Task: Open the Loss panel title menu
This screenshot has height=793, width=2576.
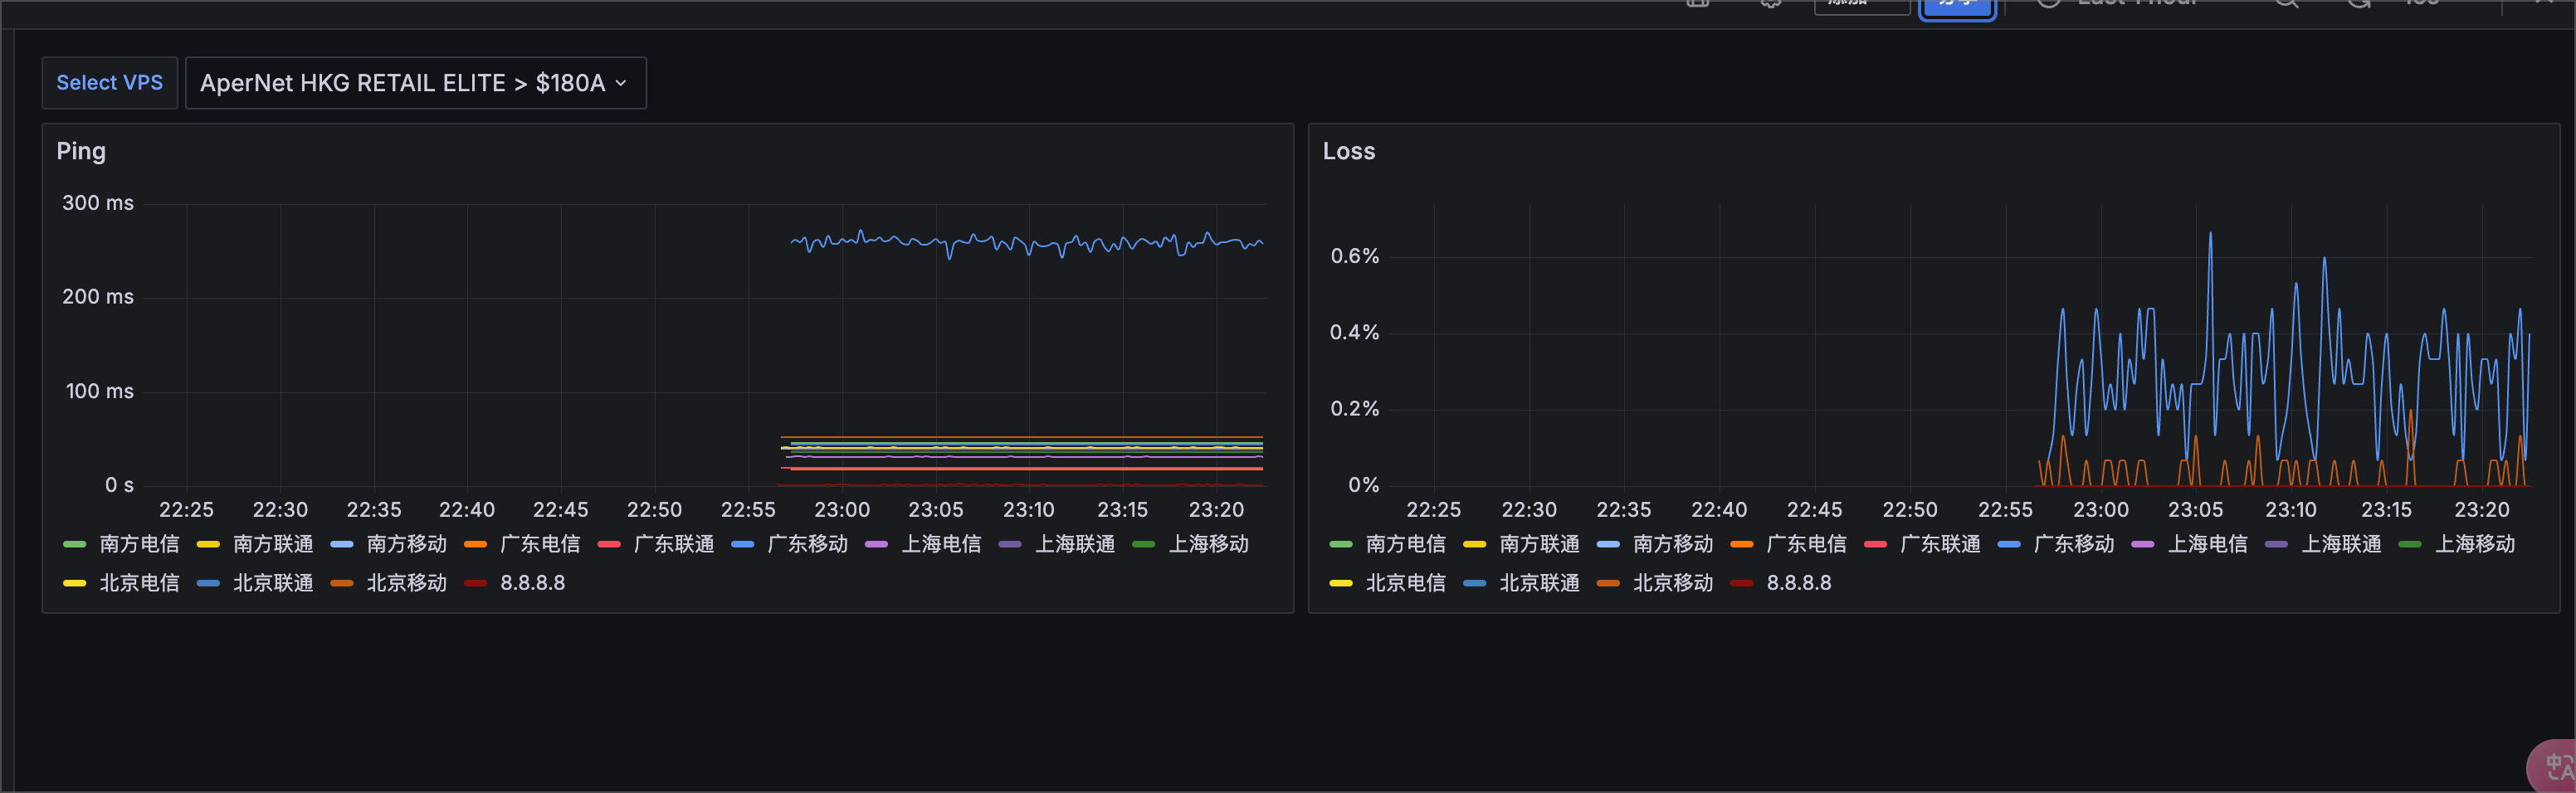Action: pyautogui.click(x=1348, y=151)
